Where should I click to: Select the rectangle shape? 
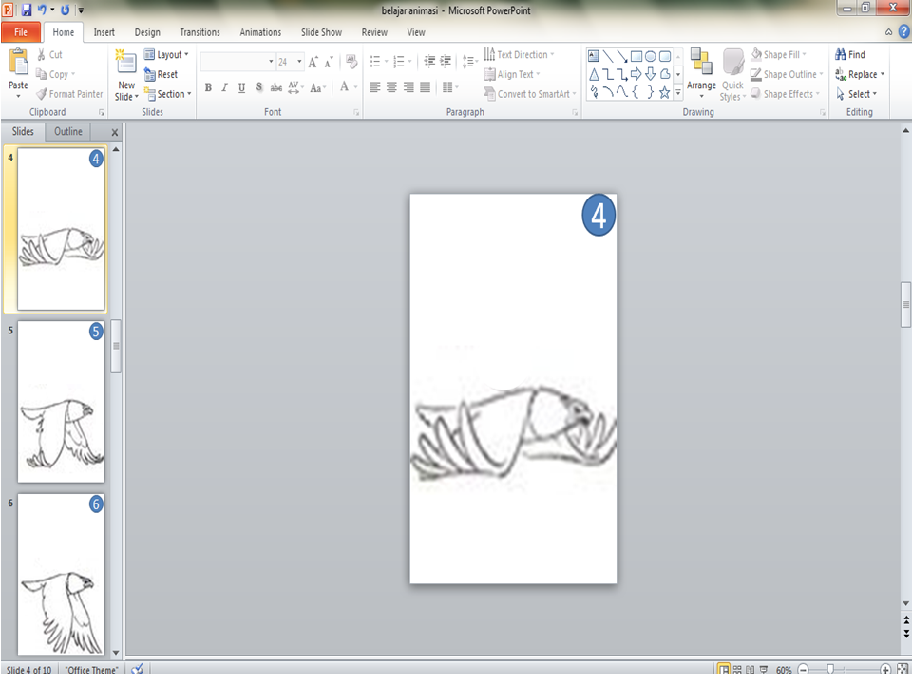(636, 56)
